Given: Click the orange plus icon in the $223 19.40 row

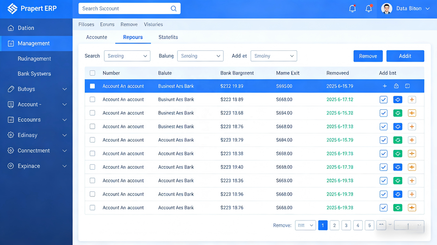Looking at the screenshot, I should [x=412, y=167].
